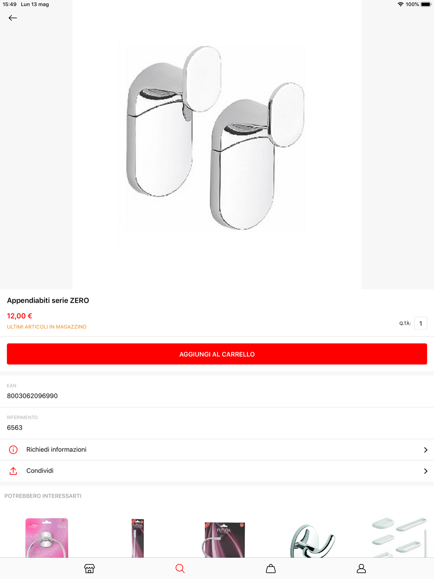
Task: Tap the share upload icon
Action: pyautogui.click(x=13, y=471)
